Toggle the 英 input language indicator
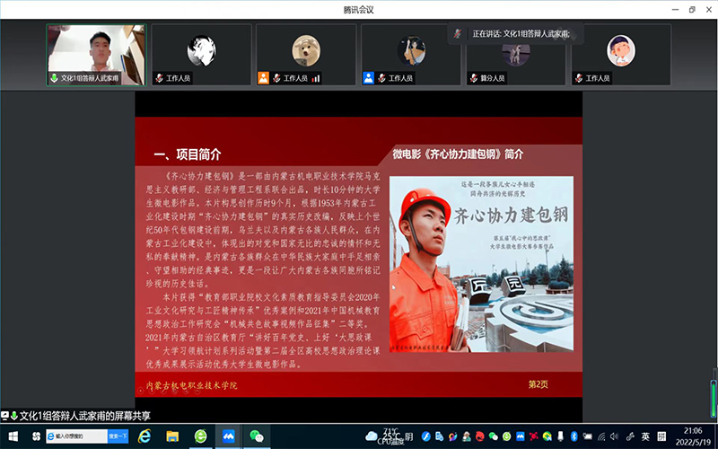The image size is (718, 449). [x=645, y=436]
